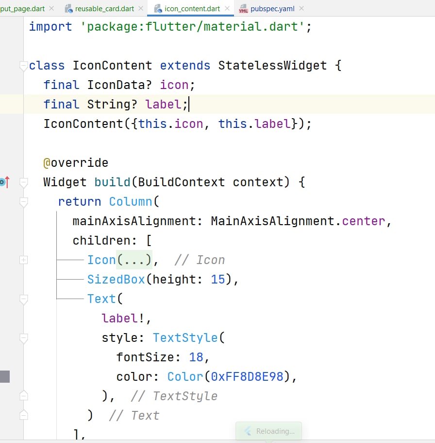Open the pubspec.yaml tab
Screen dimensions: 435x443
point(272,9)
